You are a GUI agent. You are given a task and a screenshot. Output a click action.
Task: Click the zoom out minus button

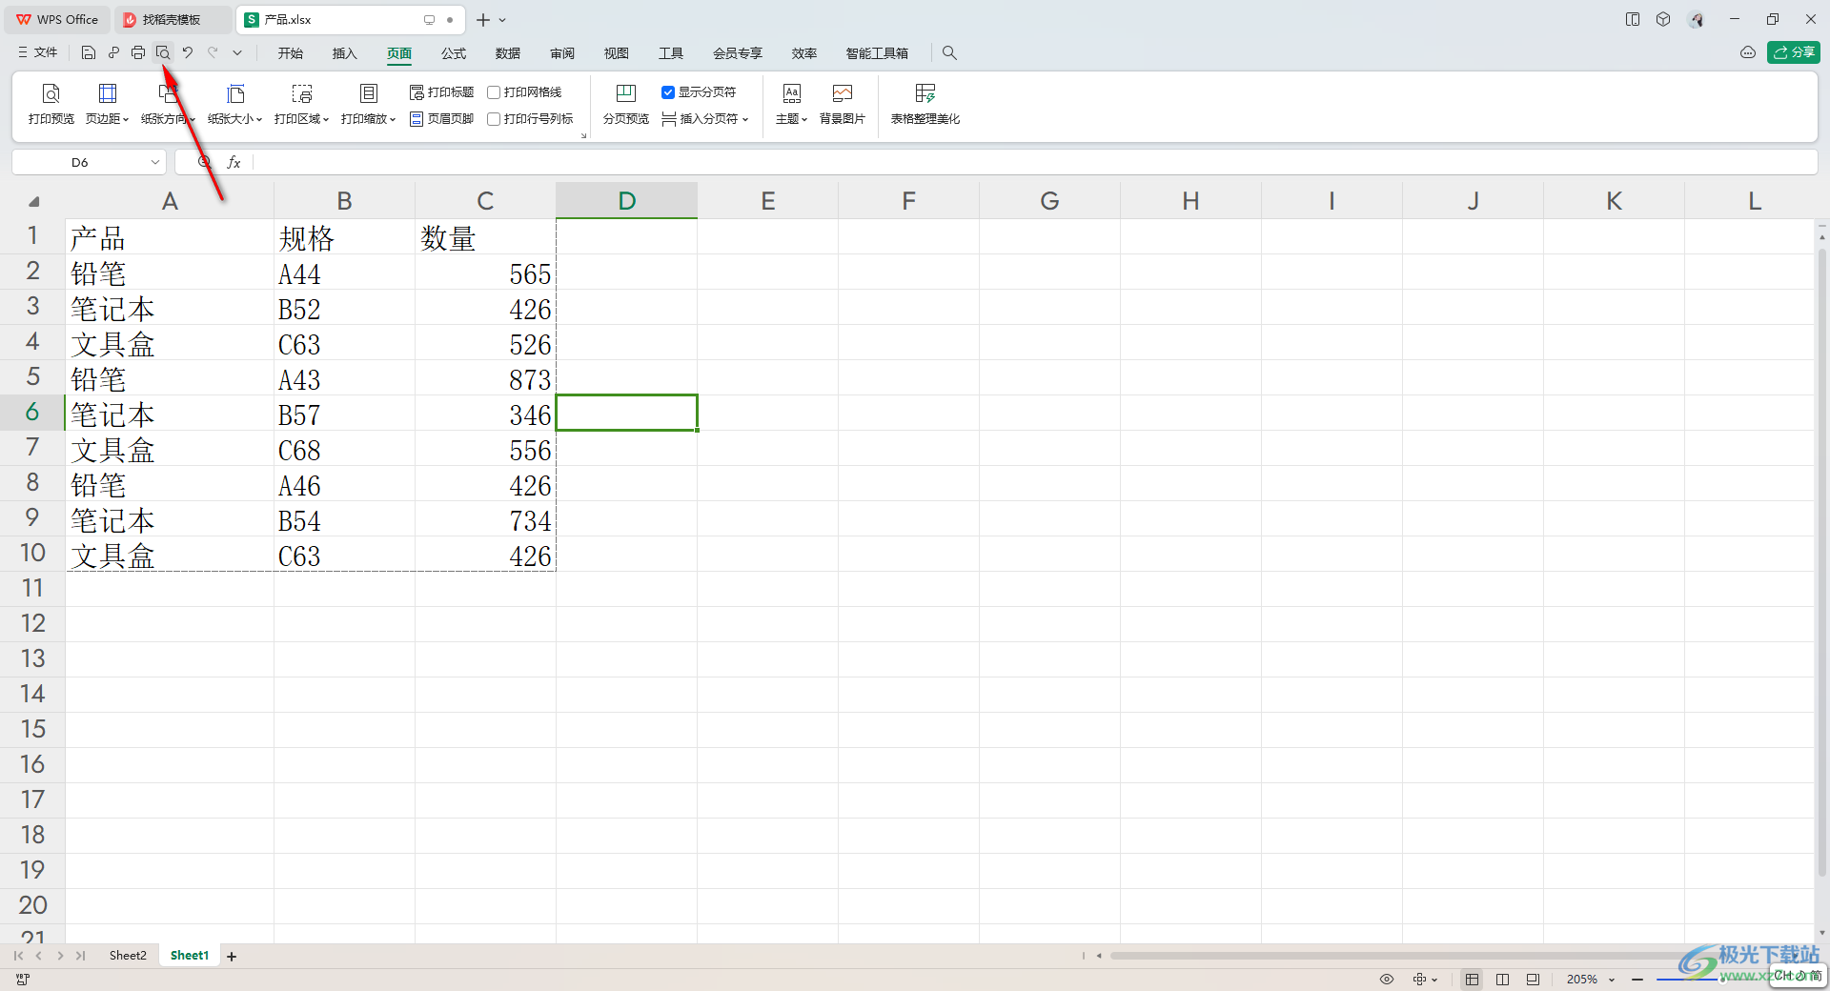pos(1637,980)
